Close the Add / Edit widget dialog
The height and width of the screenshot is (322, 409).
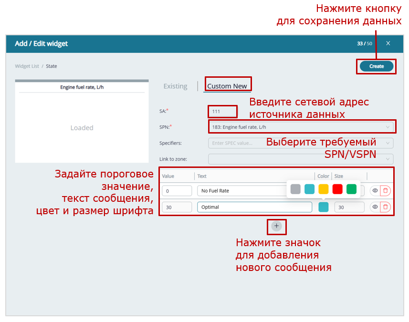pos(388,43)
